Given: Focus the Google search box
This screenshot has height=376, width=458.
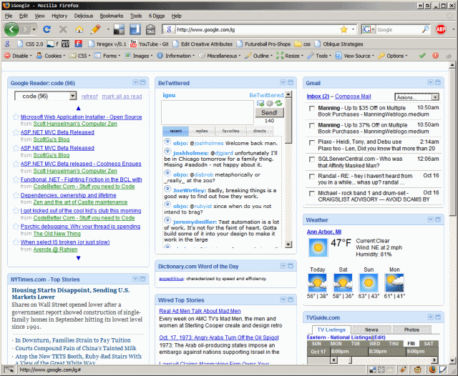Looking at the screenshot, I should pyautogui.click(x=399, y=29).
